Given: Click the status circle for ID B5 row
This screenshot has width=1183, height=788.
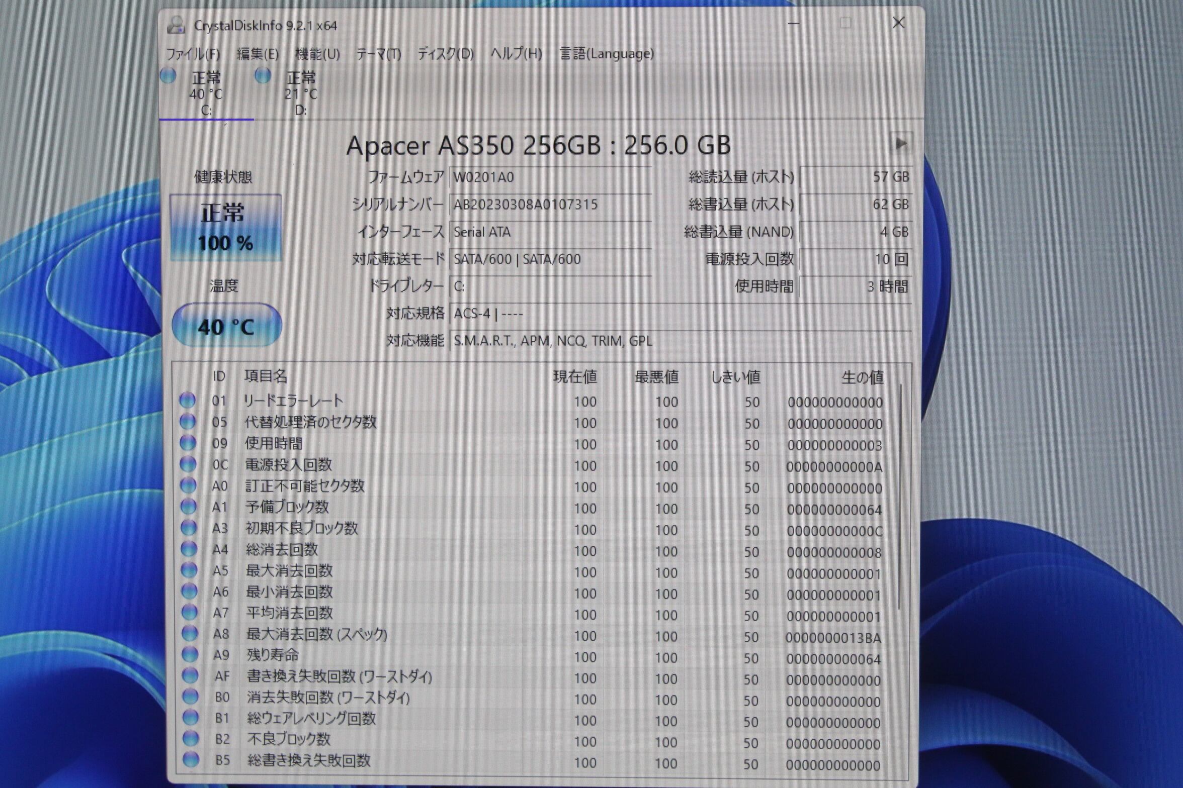Looking at the screenshot, I should tap(191, 759).
